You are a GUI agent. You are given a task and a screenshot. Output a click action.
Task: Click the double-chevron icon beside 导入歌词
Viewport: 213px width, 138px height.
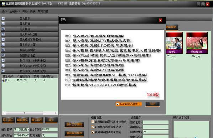[3, 24]
